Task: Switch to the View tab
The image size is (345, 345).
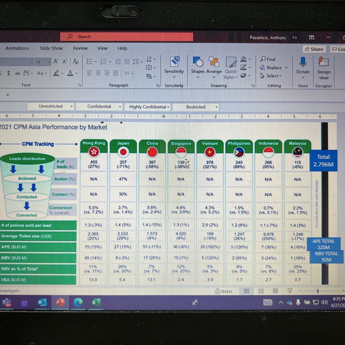Action: [x=102, y=48]
